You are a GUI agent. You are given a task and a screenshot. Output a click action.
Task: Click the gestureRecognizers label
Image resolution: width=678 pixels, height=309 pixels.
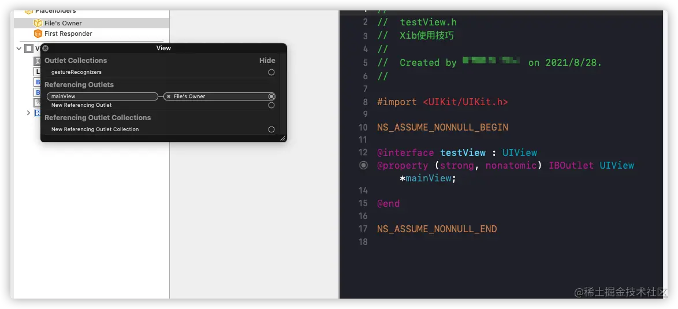tap(77, 72)
